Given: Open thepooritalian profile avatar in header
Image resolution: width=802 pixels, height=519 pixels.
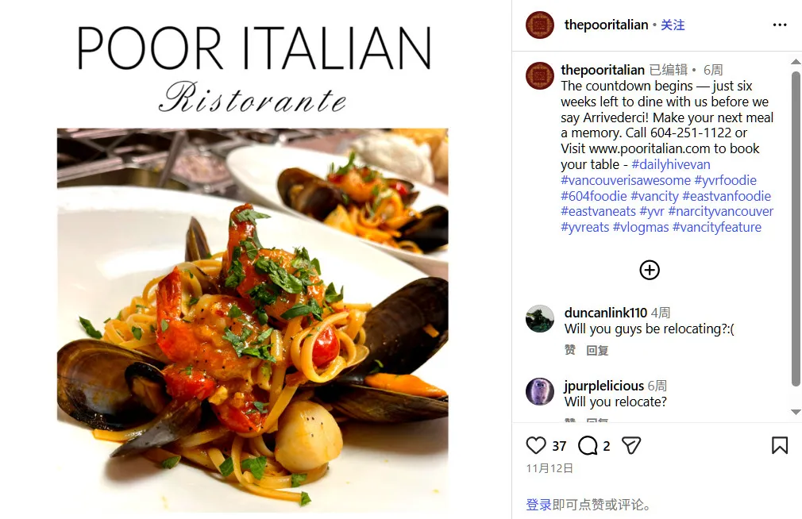Looking at the screenshot, I should tap(540, 25).
